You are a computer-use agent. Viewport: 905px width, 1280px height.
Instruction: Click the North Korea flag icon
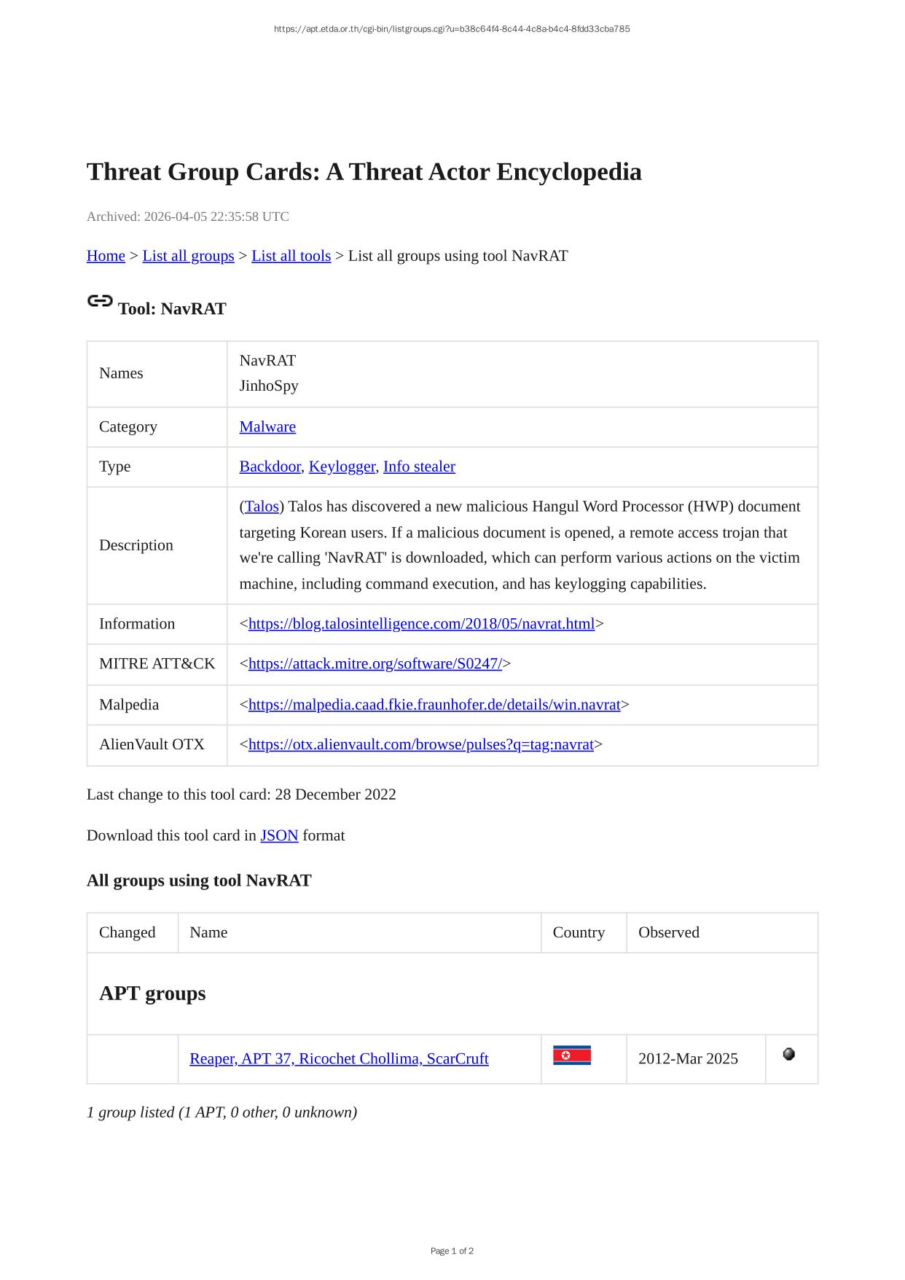tap(571, 1055)
